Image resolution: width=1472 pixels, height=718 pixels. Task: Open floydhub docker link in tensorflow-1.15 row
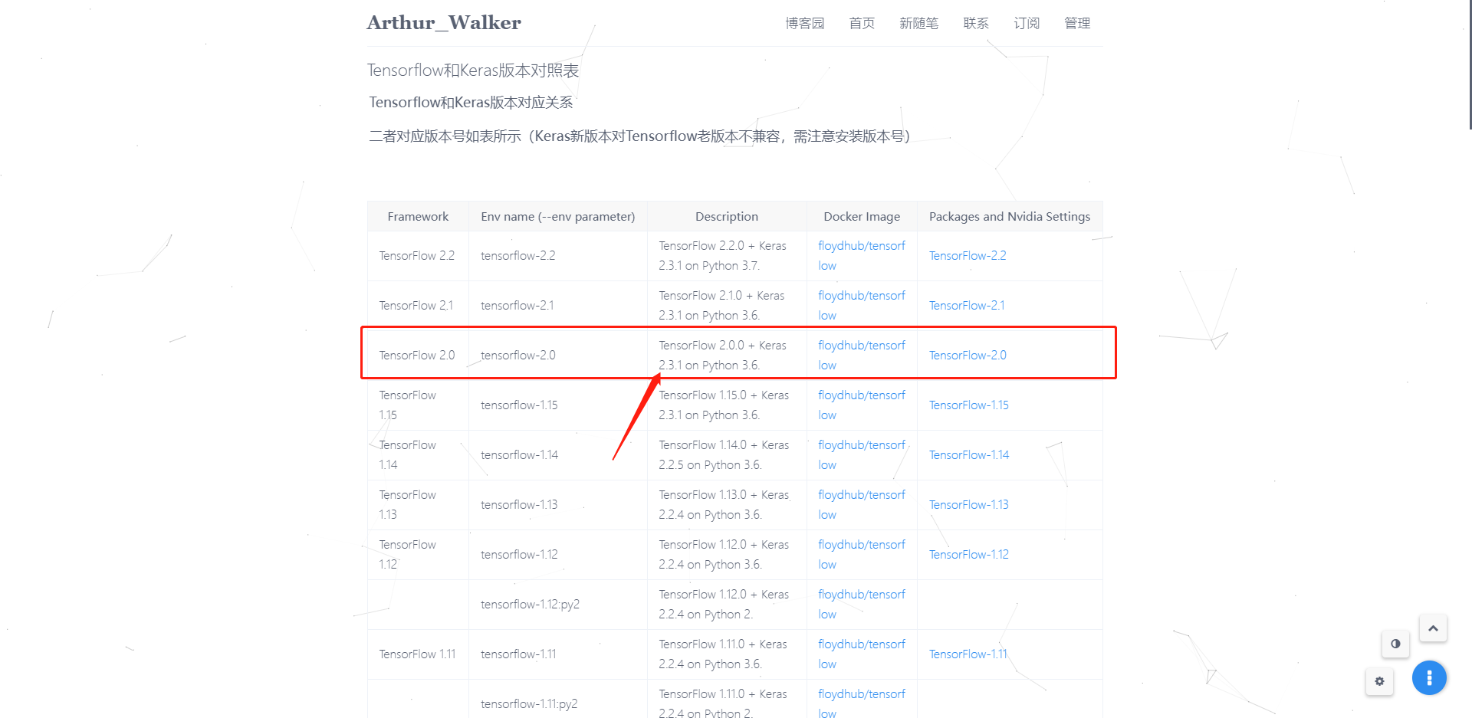pos(862,405)
